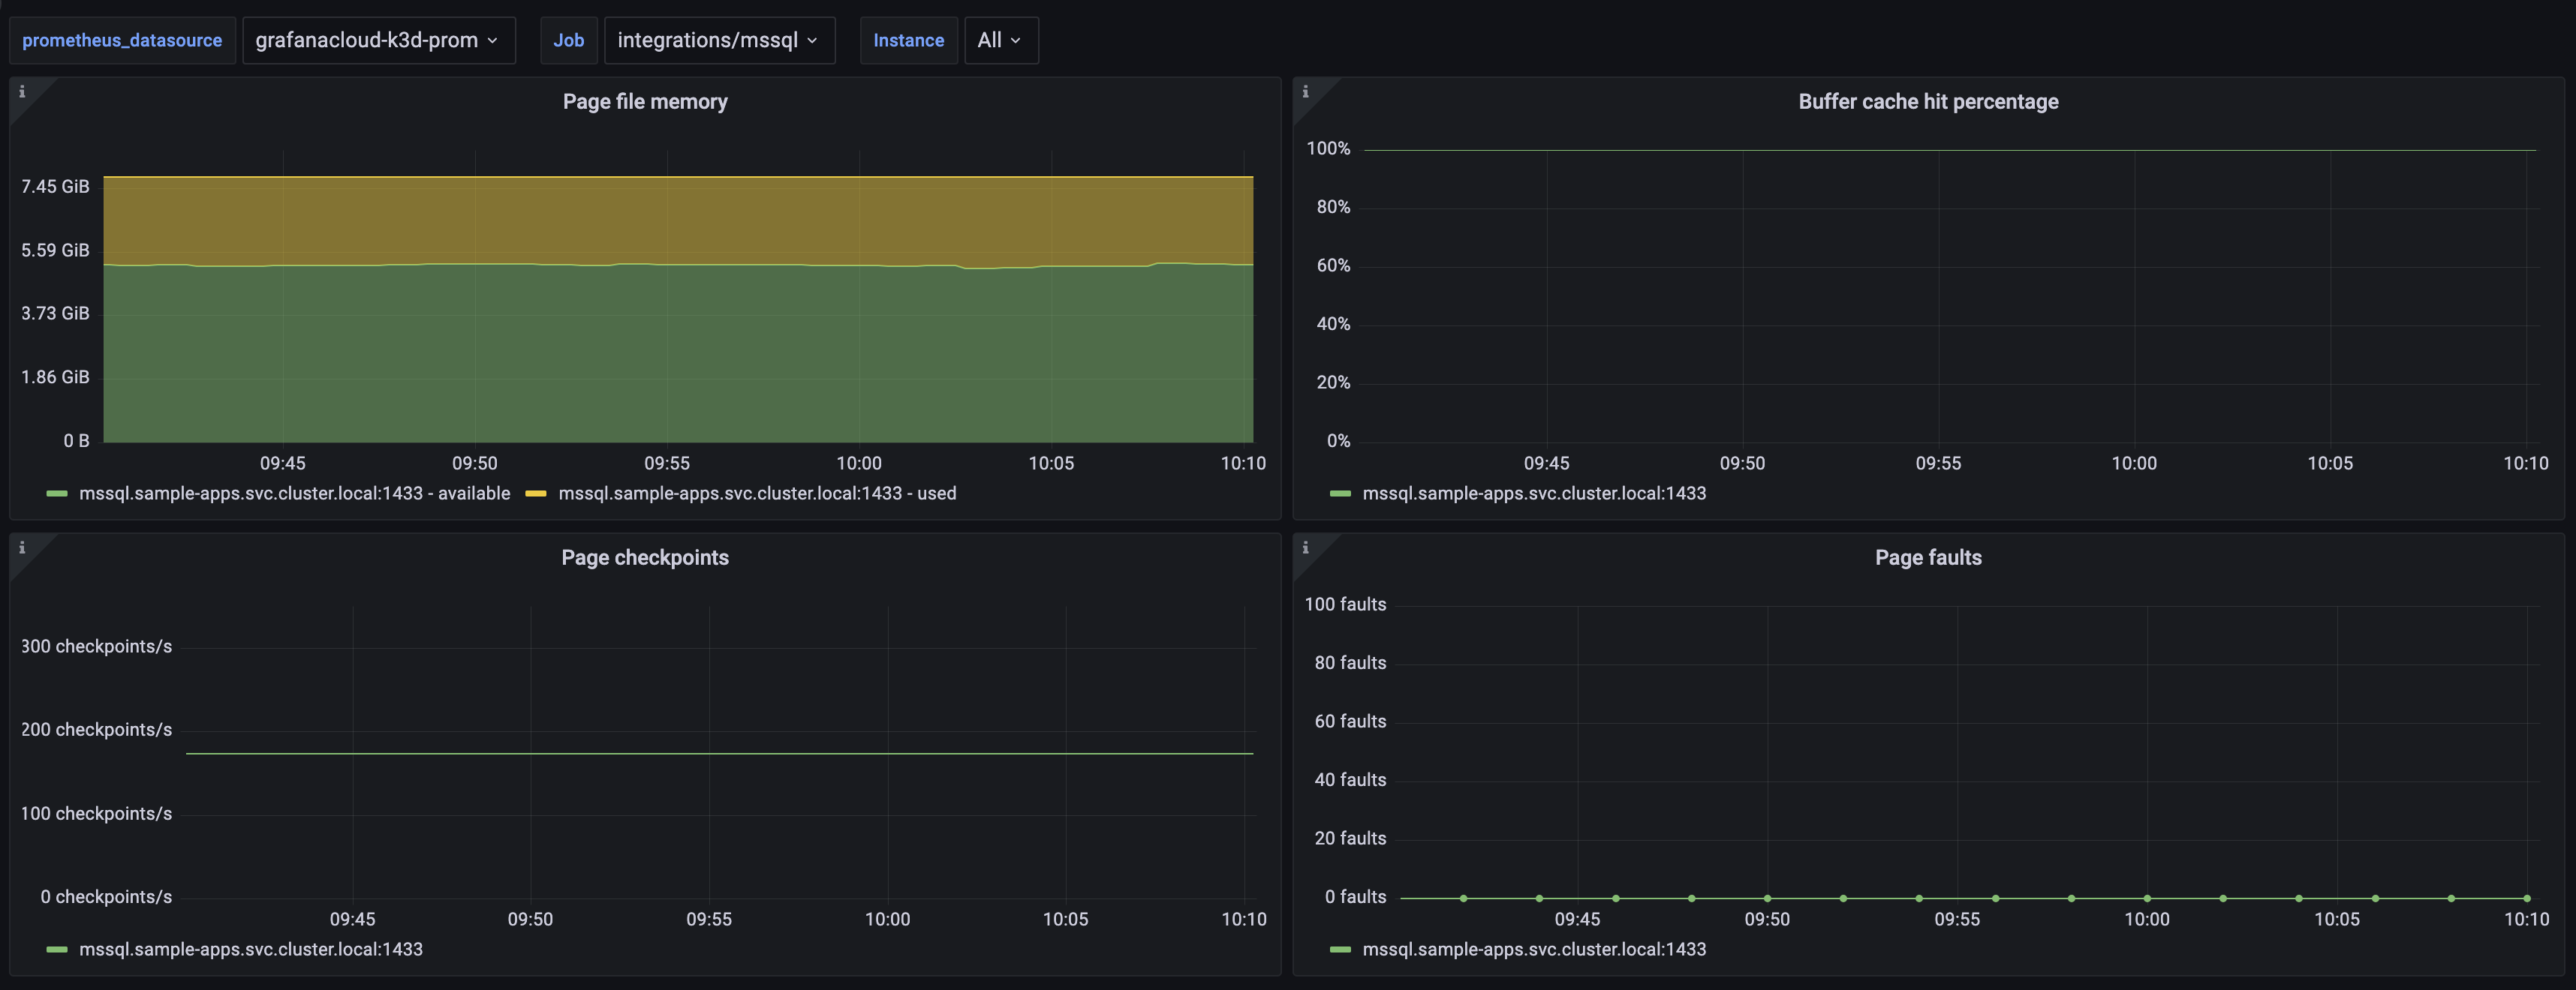Click the yellow 'used' legend color swatch
This screenshot has width=2576, height=990.
point(537,493)
